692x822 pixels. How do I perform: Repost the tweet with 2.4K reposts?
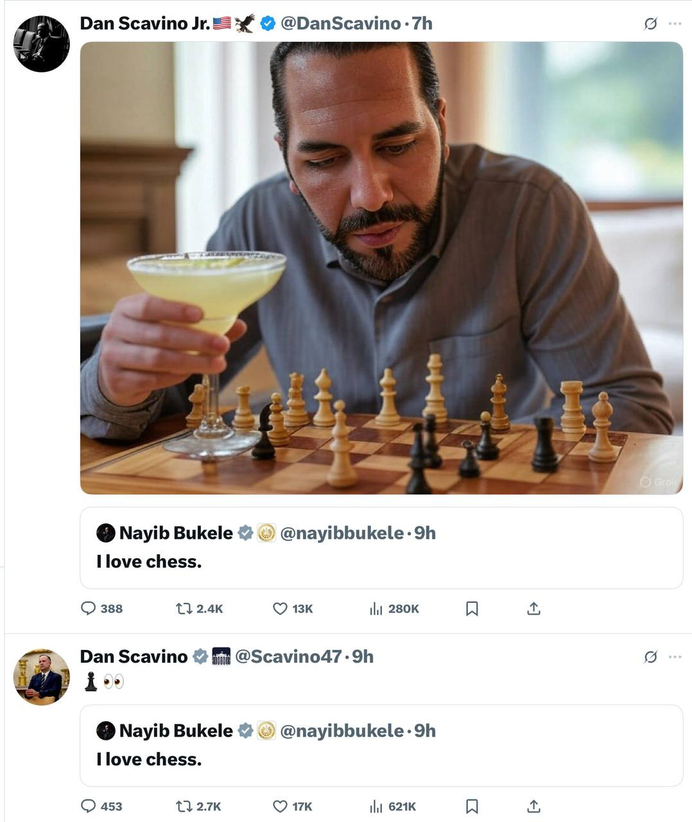pos(184,608)
